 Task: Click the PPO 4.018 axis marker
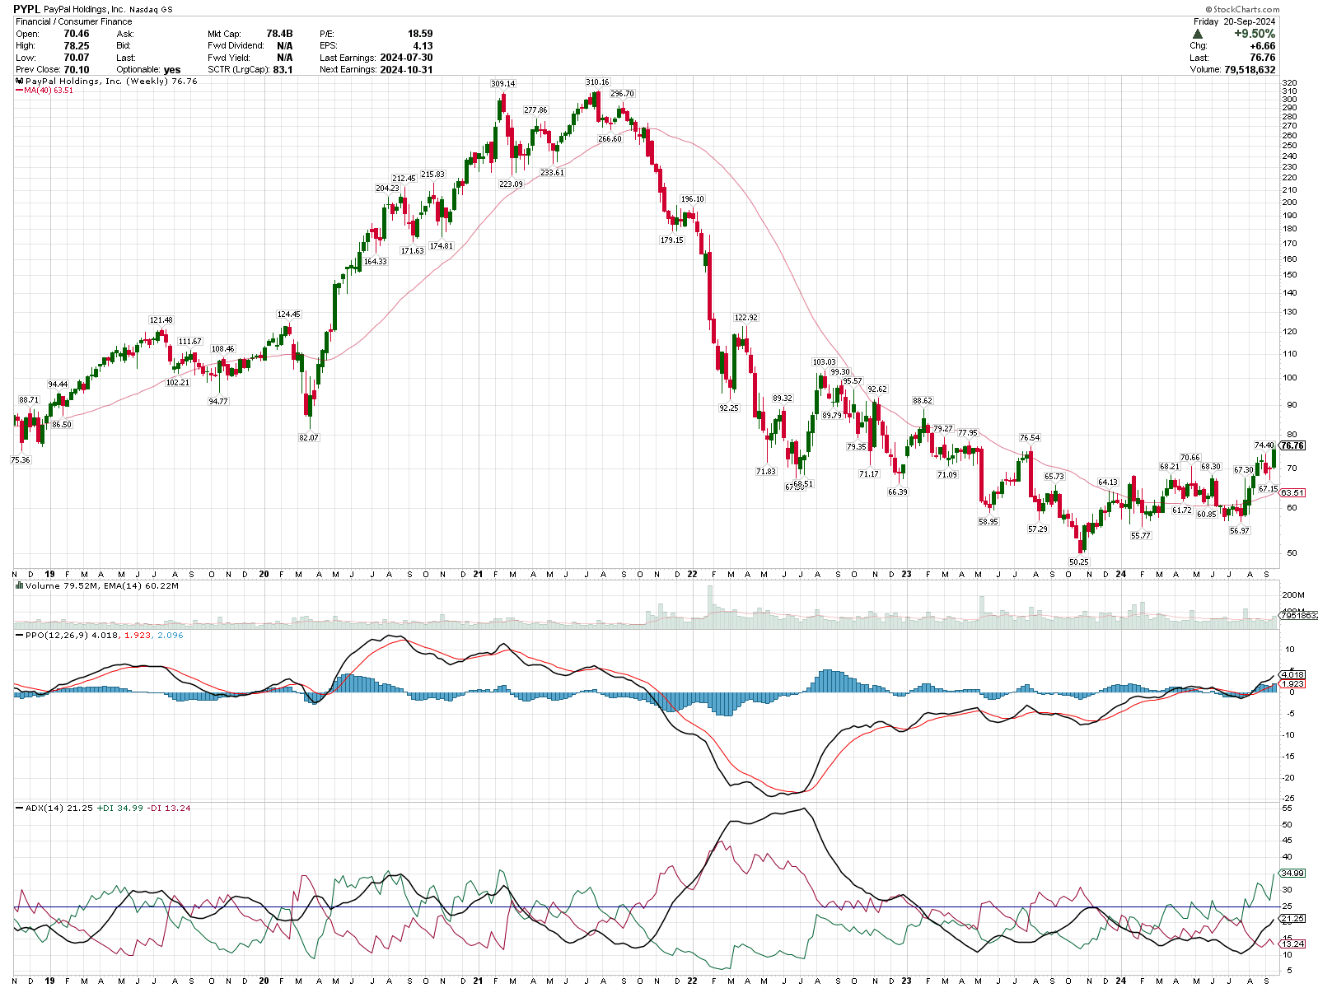click(x=1292, y=675)
